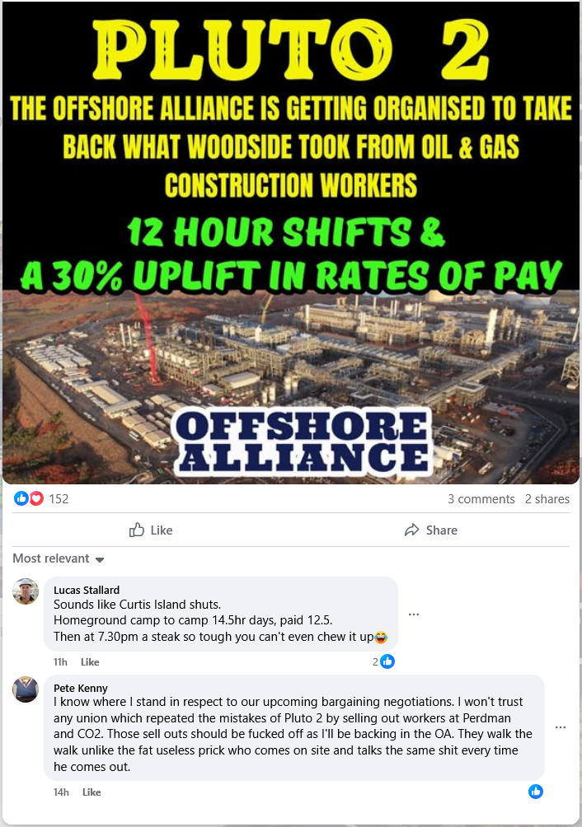Like Pete Kenny's comment
This screenshot has height=827, width=582.
tap(92, 792)
